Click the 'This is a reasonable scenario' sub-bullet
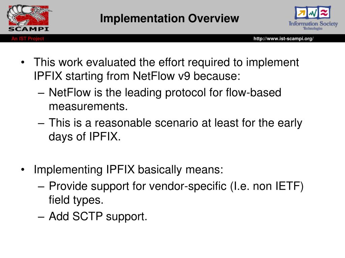345x258 pixels. pyautogui.click(x=175, y=123)
